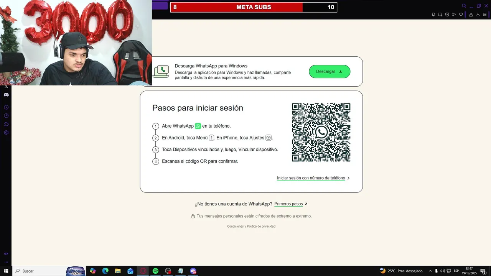Open the browser search magnifier icon
The width and height of the screenshot is (491, 276).
tap(464, 6)
